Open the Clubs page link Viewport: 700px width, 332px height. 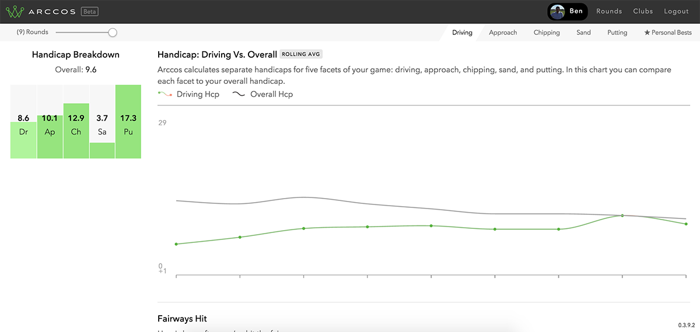pos(643,12)
